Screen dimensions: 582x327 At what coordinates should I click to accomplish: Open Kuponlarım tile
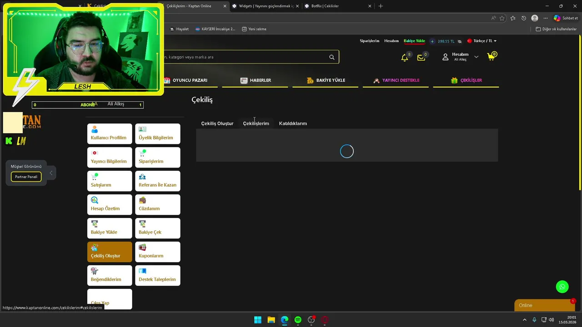click(158, 252)
